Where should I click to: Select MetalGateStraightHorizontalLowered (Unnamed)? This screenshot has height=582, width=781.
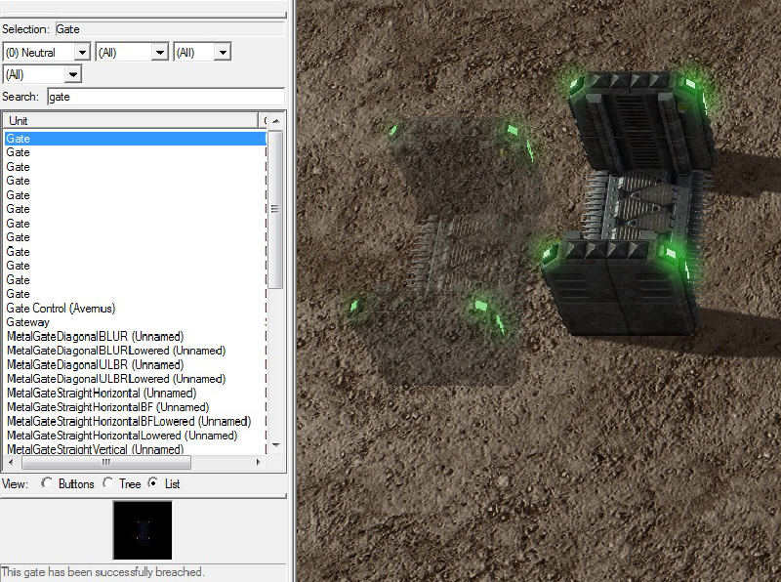(x=122, y=436)
